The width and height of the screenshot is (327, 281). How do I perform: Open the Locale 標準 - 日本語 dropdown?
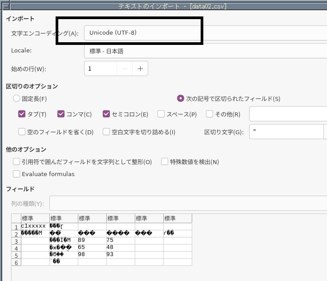[x=206, y=51]
